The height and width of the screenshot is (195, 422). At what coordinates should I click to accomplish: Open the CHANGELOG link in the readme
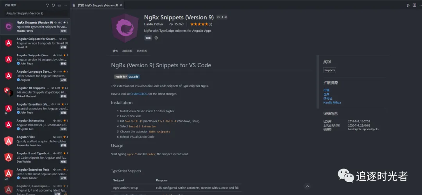(139, 94)
